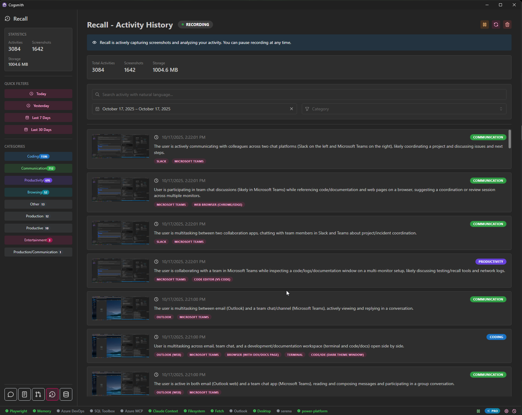Filter activities to Today
This screenshot has height=415, width=522.
pos(38,94)
